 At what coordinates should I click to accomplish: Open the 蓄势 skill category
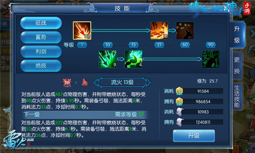click(41, 37)
